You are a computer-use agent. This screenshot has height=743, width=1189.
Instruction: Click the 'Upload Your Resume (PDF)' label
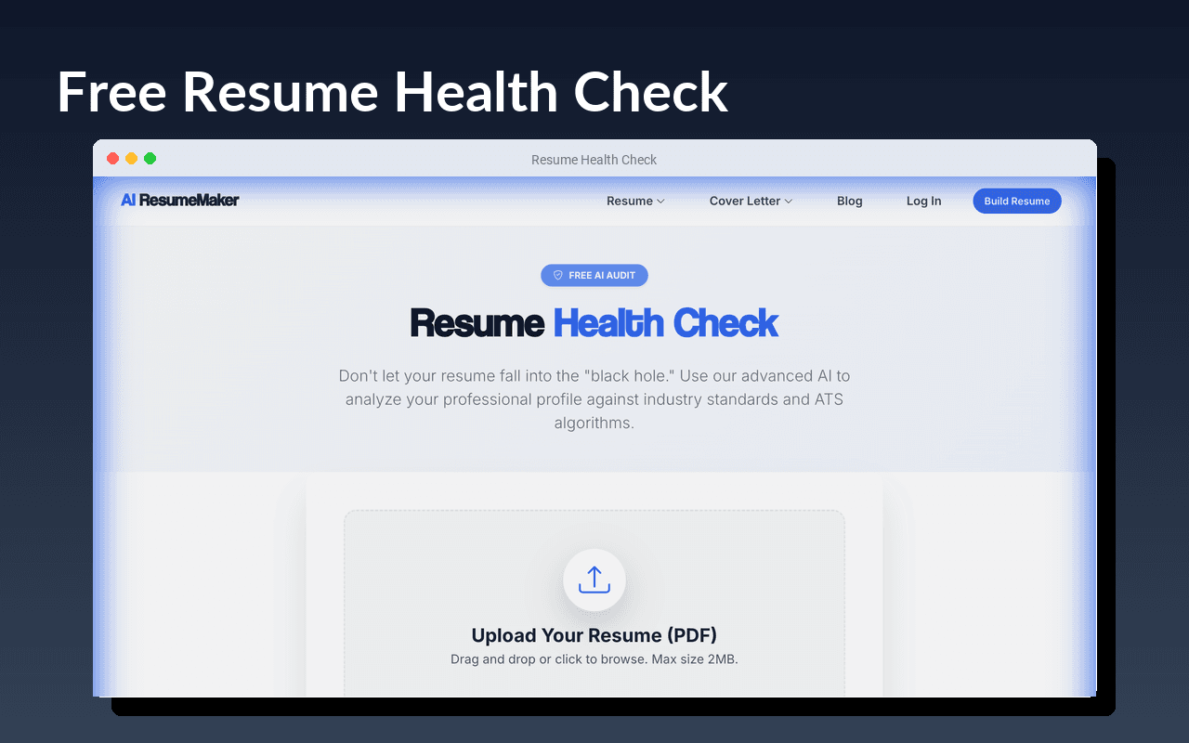coord(594,635)
